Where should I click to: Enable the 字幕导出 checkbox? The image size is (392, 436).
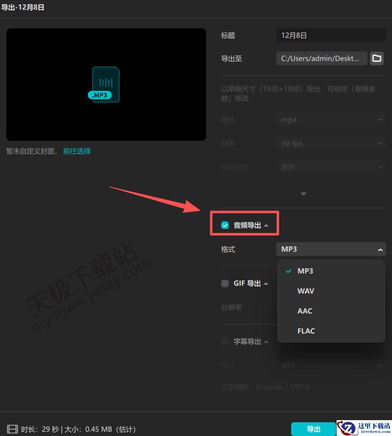(225, 341)
